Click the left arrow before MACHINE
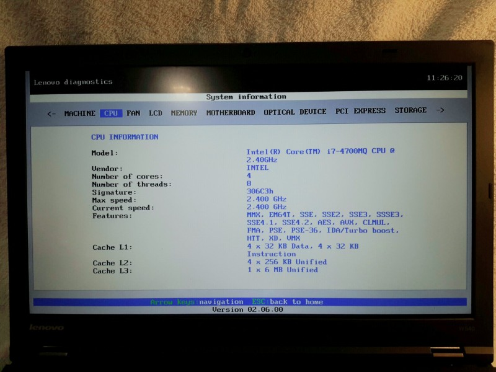 point(51,113)
